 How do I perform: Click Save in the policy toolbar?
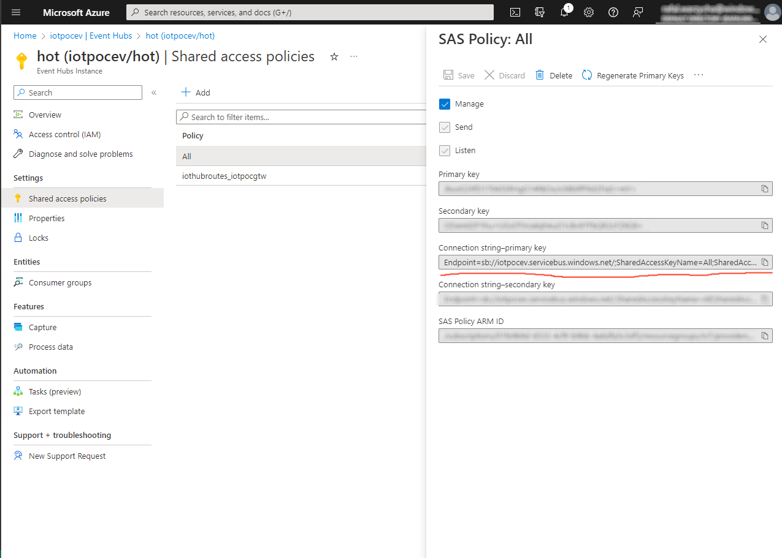[x=459, y=75]
